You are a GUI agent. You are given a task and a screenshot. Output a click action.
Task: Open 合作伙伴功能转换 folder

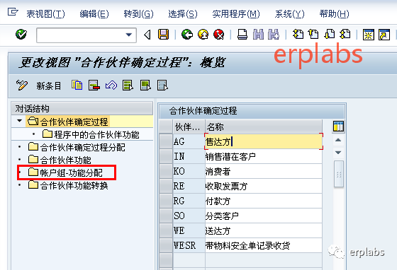[x=68, y=185]
